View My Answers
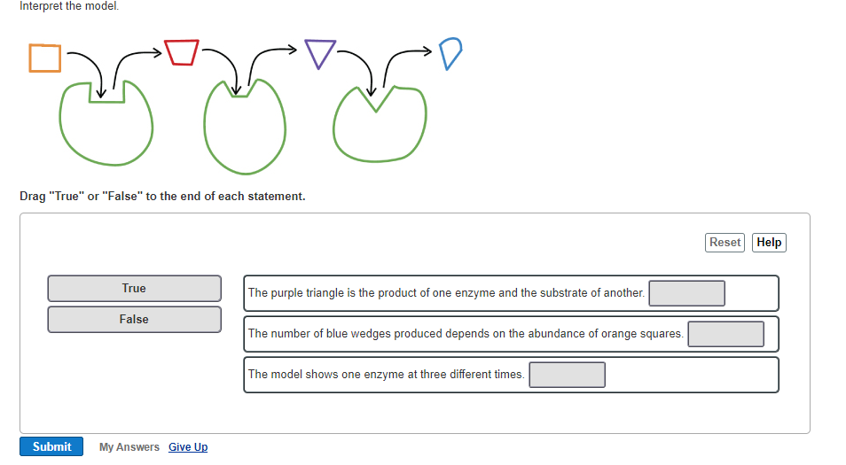Image resolution: width=846 pixels, height=465 pixels. point(129,447)
